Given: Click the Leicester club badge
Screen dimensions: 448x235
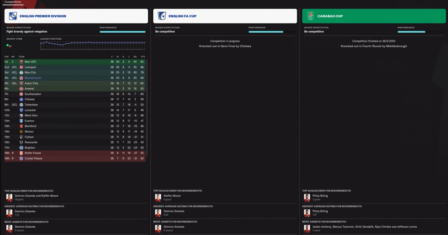Looking at the screenshot, I should (x=21, y=110).
